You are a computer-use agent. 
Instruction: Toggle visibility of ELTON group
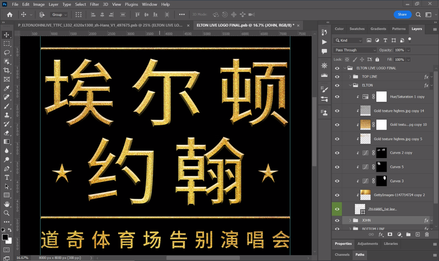point(337,85)
